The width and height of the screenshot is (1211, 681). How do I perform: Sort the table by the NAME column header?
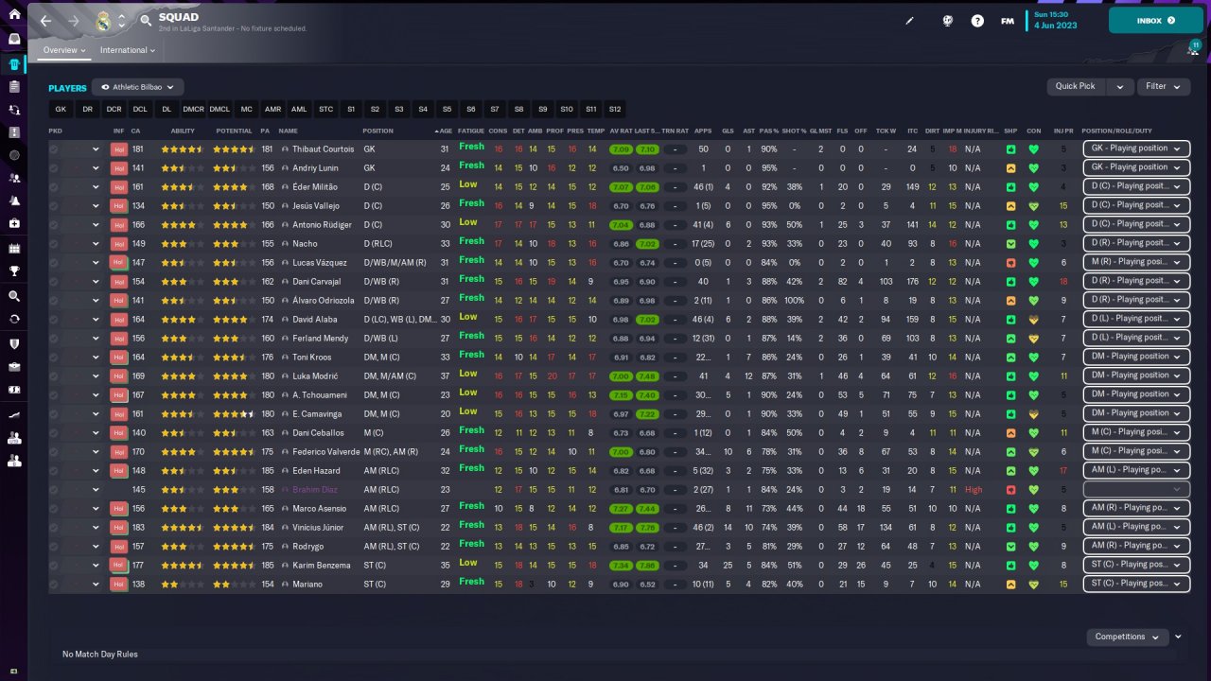click(x=288, y=131)
